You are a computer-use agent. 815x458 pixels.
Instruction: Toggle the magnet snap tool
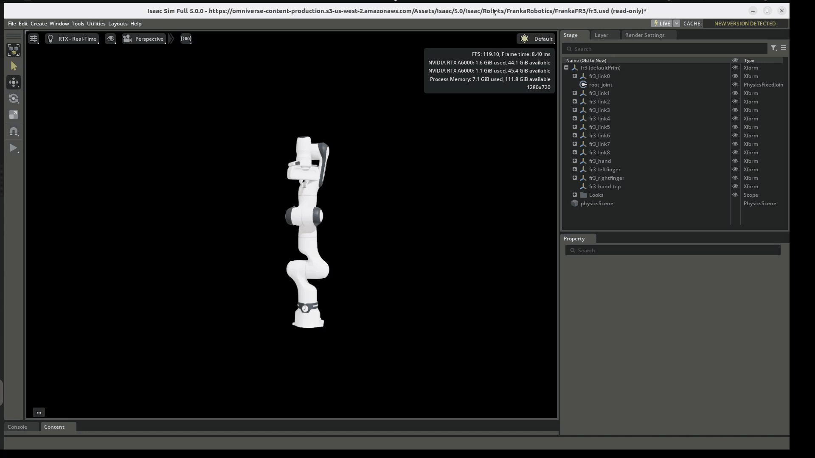pos(14,131)
